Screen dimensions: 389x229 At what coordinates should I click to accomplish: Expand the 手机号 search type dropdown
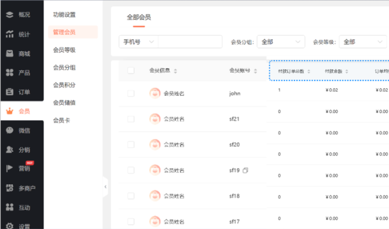point(138,42)
